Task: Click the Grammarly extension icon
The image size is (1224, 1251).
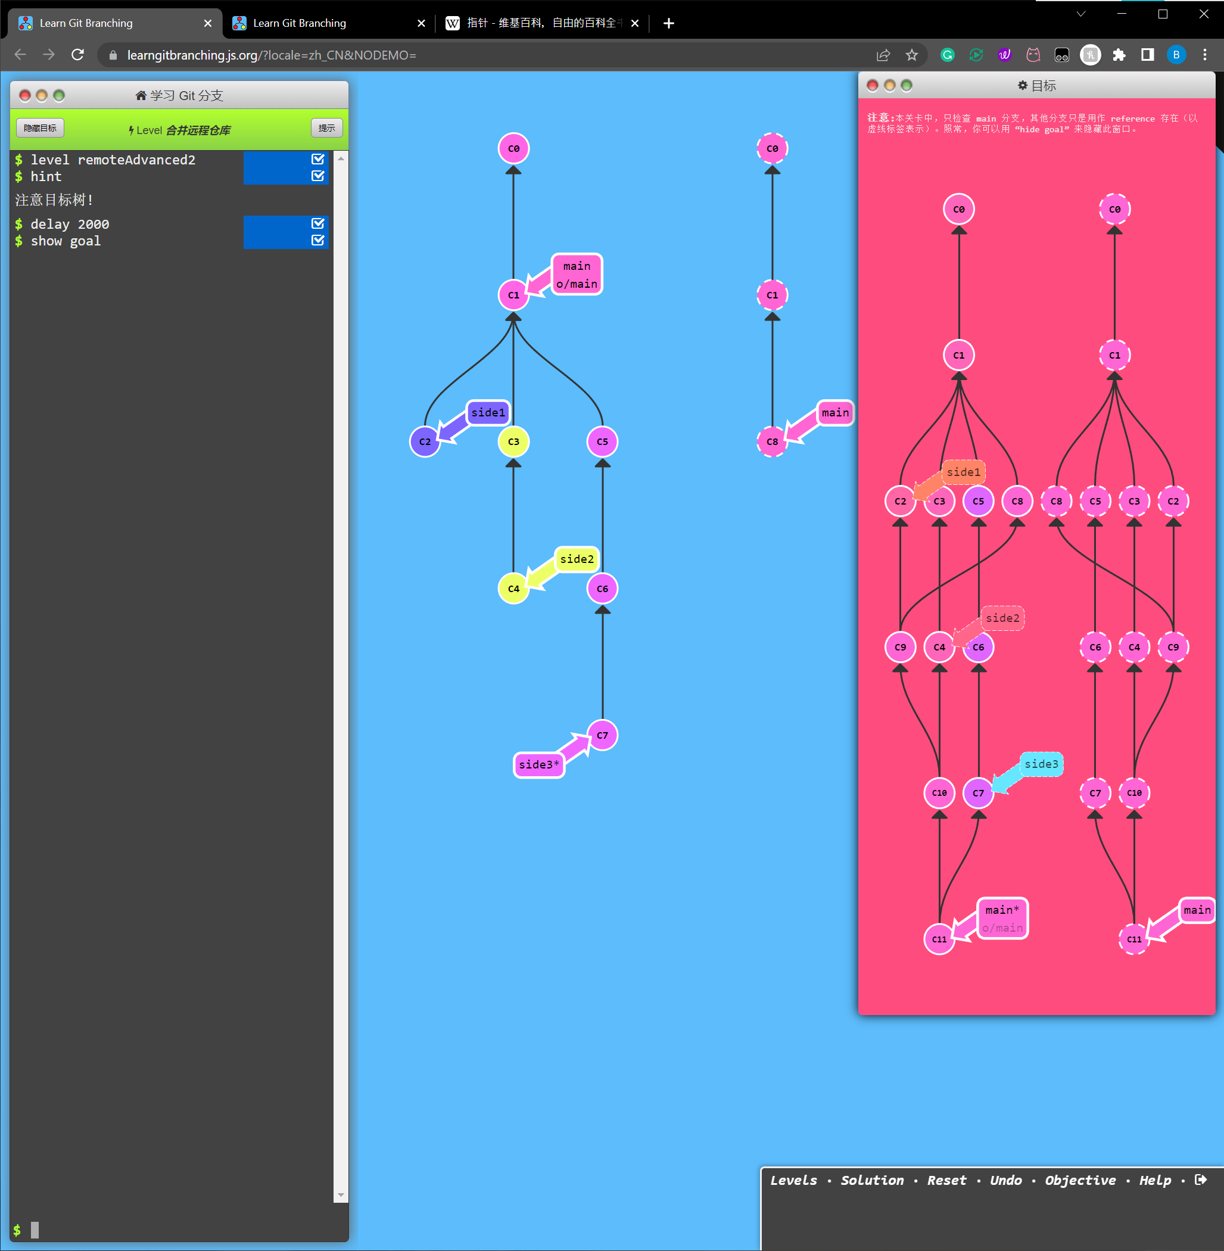Action: [948, 55]
